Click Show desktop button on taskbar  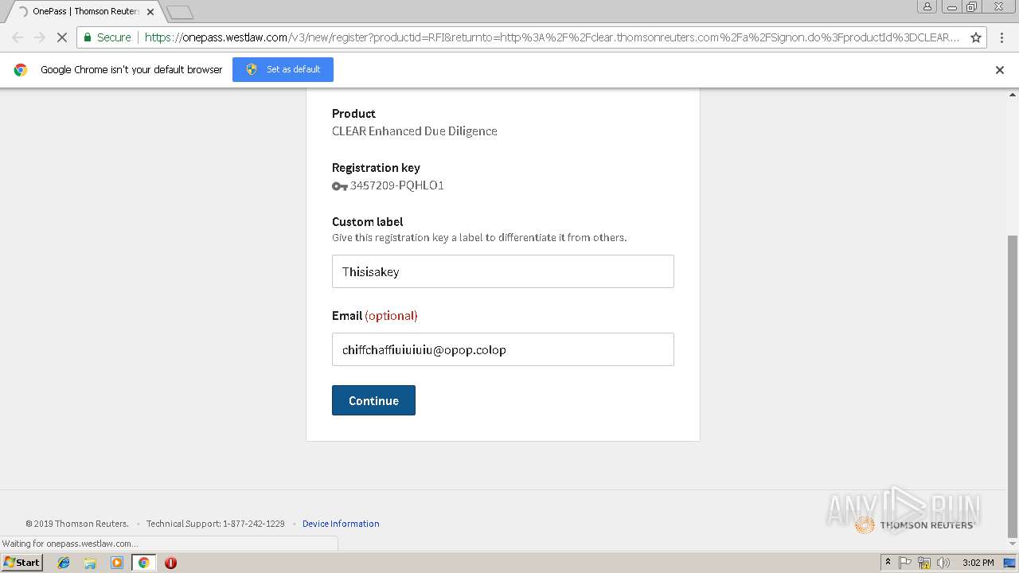pos(1009,563)
